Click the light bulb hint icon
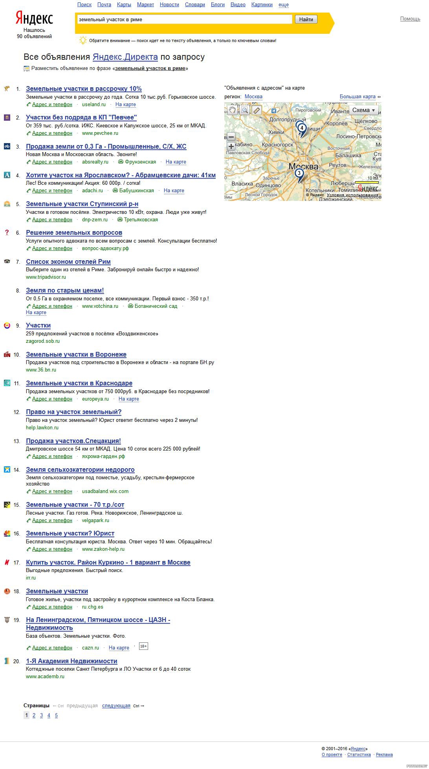Viewport: 429px width, 769px height. click(83, 40)
